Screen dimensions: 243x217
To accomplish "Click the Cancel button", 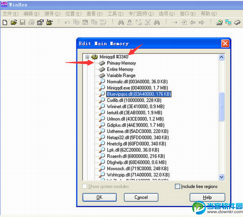I will tap(141, 197).
